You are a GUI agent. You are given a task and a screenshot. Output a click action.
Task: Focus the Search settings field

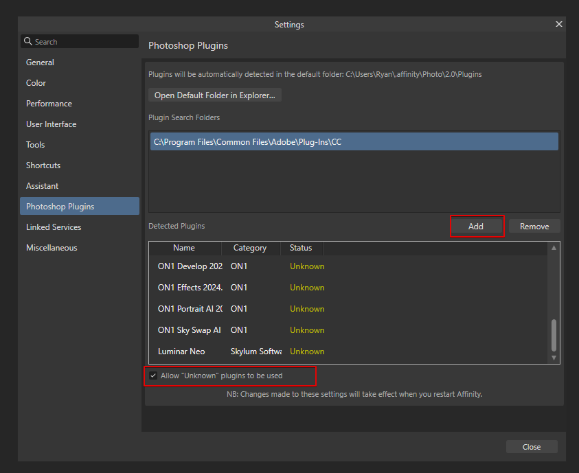coord(80,41)
